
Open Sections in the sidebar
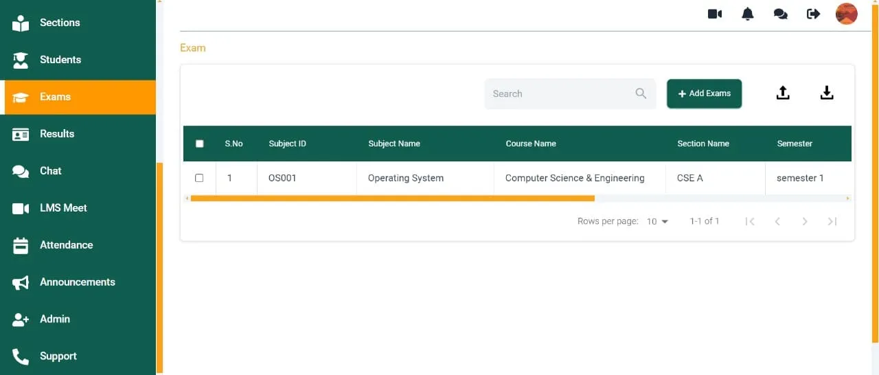click(78, 23)
